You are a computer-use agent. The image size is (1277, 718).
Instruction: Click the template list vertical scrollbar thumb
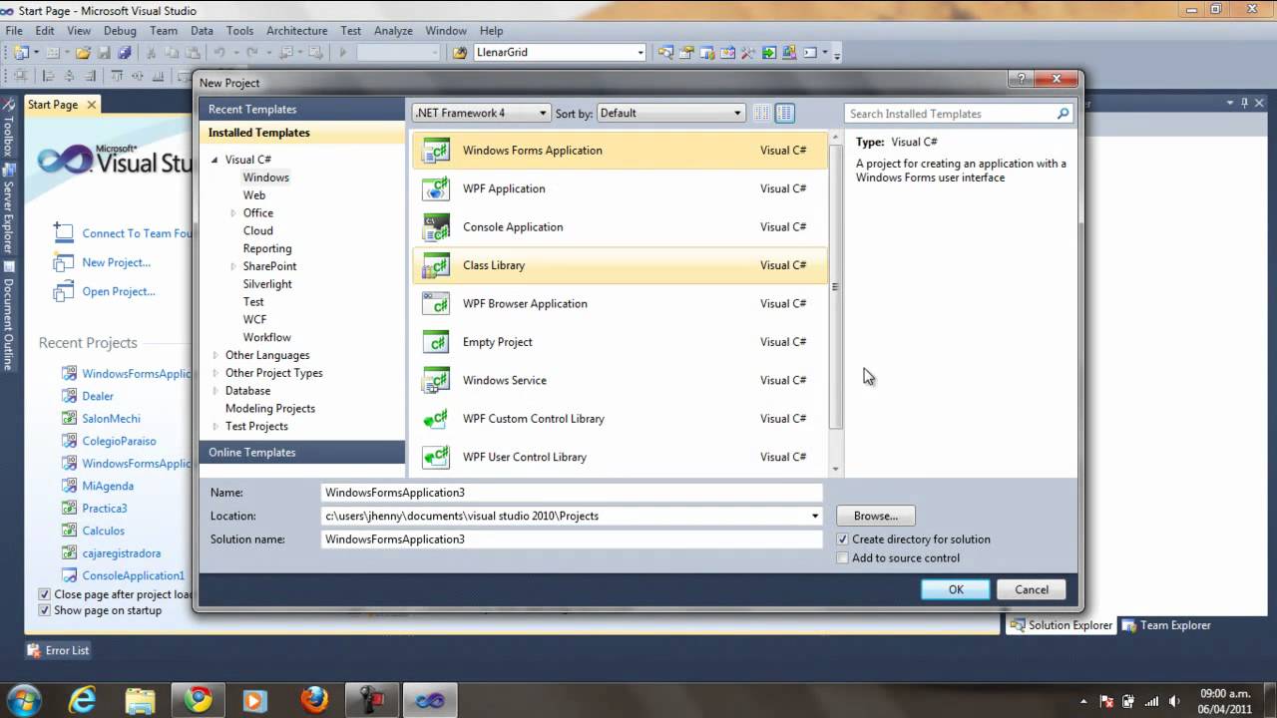click(x=835, y=287)
